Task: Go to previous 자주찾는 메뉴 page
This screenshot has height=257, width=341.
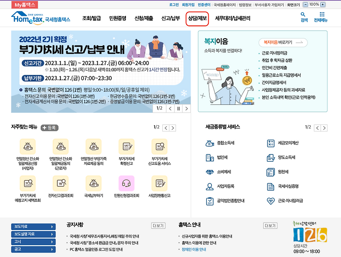Action: (x=166, y=128)
